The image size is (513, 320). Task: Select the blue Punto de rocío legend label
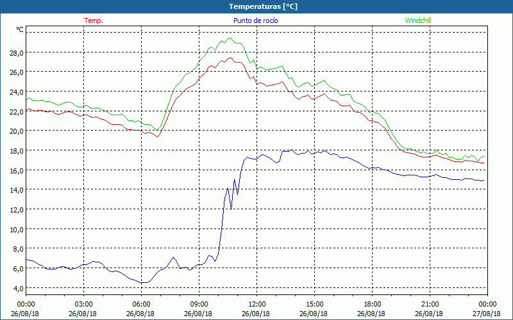(x=255, y=20)
